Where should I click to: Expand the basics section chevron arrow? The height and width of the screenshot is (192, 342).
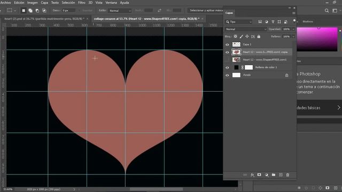tap(339, 108)
